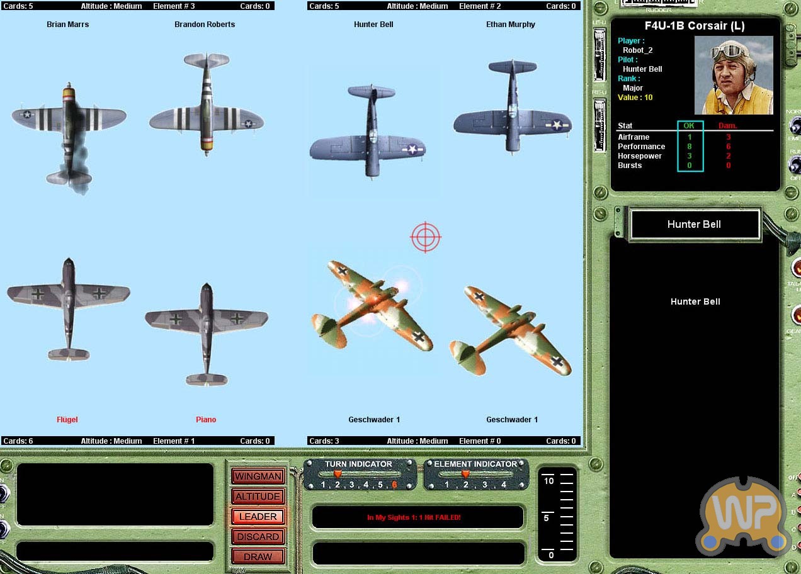Target the Flügel German fighter
The image size is (801, 574).
pyautogui.click(x=68, y=307)
